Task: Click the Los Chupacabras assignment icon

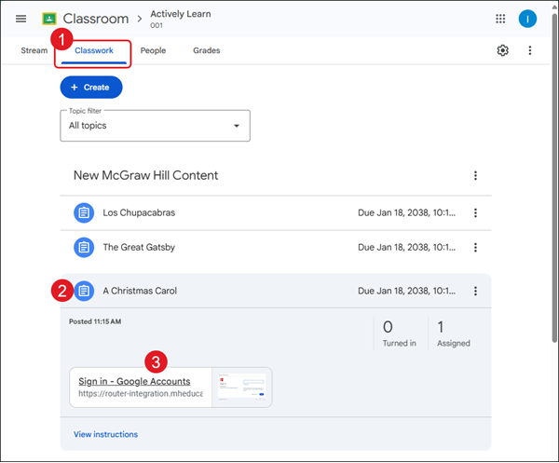Action: (x=84, y=212)
